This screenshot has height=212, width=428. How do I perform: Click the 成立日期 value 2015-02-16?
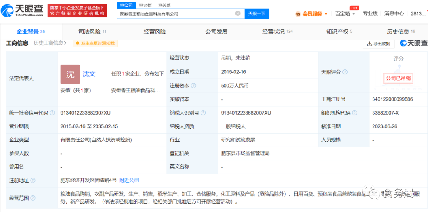coord(234,72)
